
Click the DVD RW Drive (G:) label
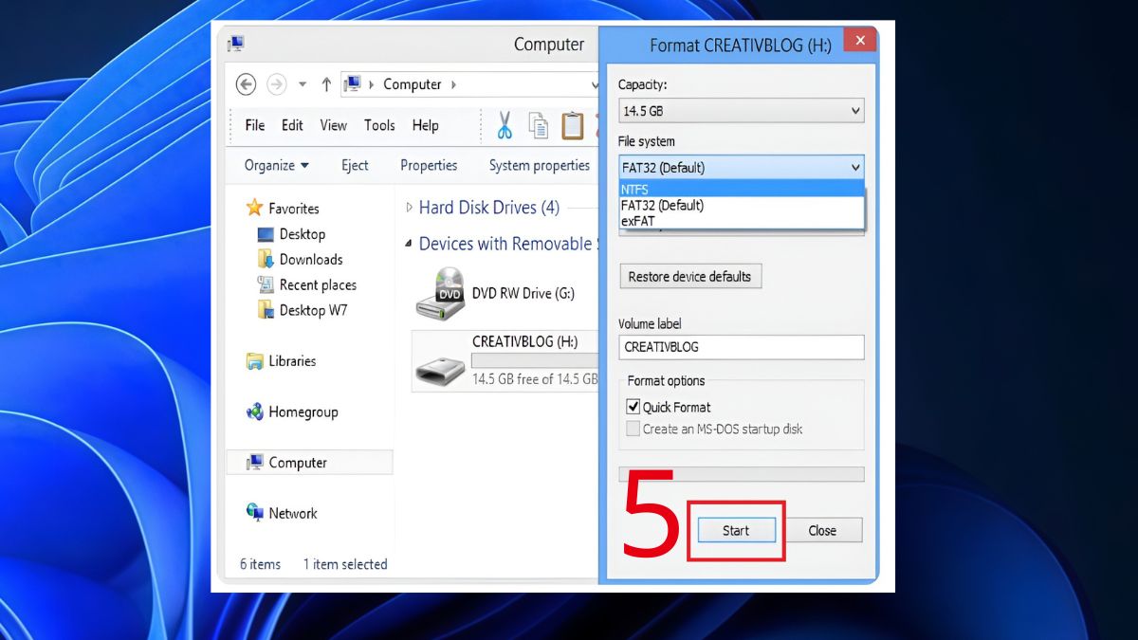523,293
